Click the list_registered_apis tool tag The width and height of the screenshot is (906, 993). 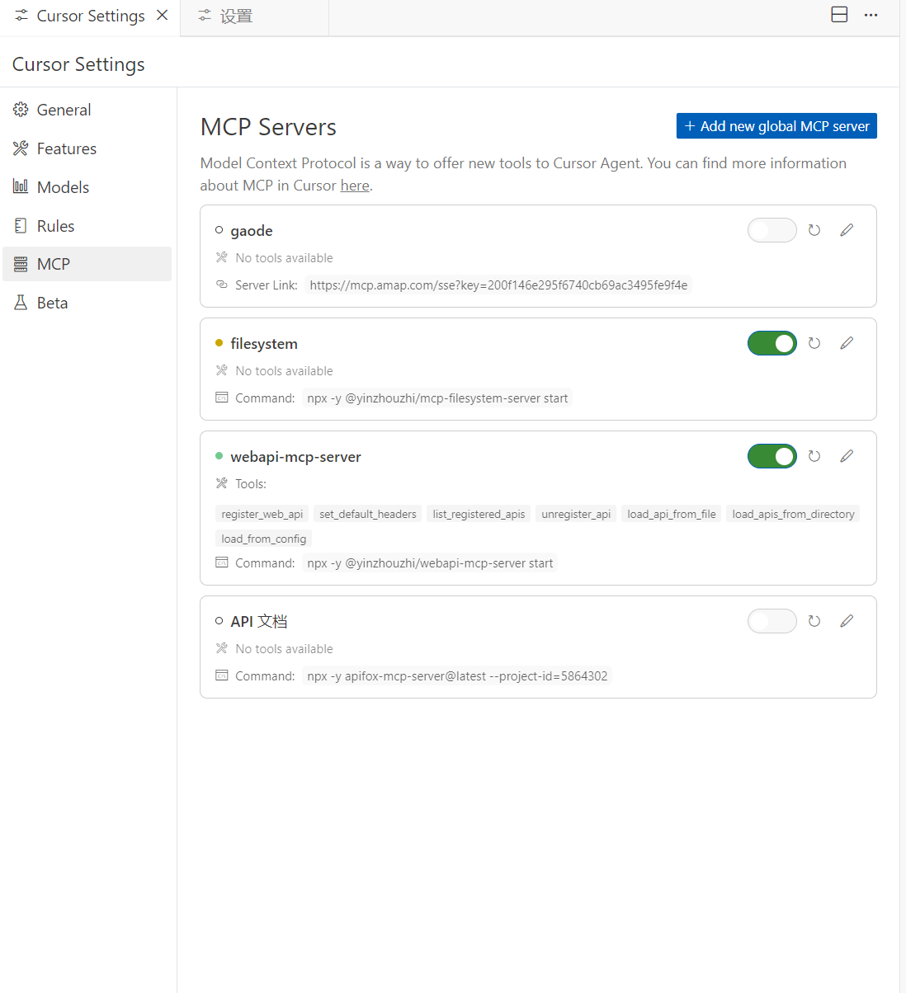tap(479, 514)
